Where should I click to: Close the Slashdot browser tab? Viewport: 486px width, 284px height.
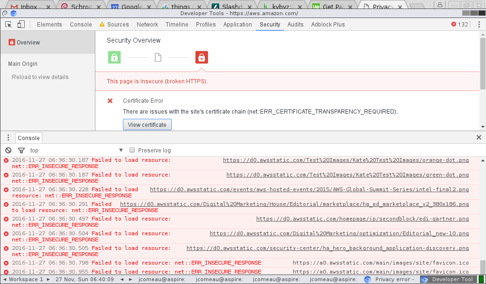click(250, 7)
